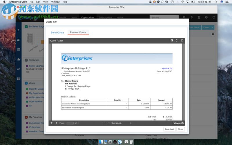Click the page number input field
Screen dimensions: 232x145
[70, 123]
